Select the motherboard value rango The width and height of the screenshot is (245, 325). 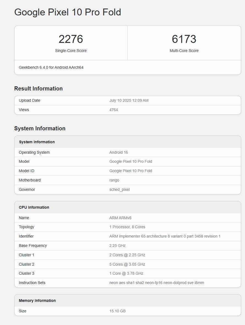click(x=114, y=180)
